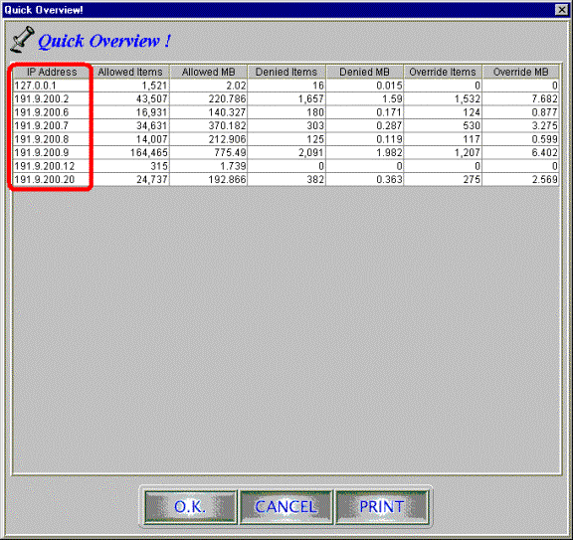The width and height of the screenshot is (573, 540).
Task: Select the 127.0.0.1 IP address row
Action: pos(286,86)
